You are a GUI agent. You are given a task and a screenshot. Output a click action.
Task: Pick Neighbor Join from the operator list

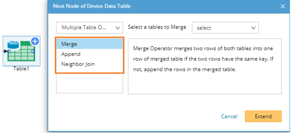click(x=78, y=64)
